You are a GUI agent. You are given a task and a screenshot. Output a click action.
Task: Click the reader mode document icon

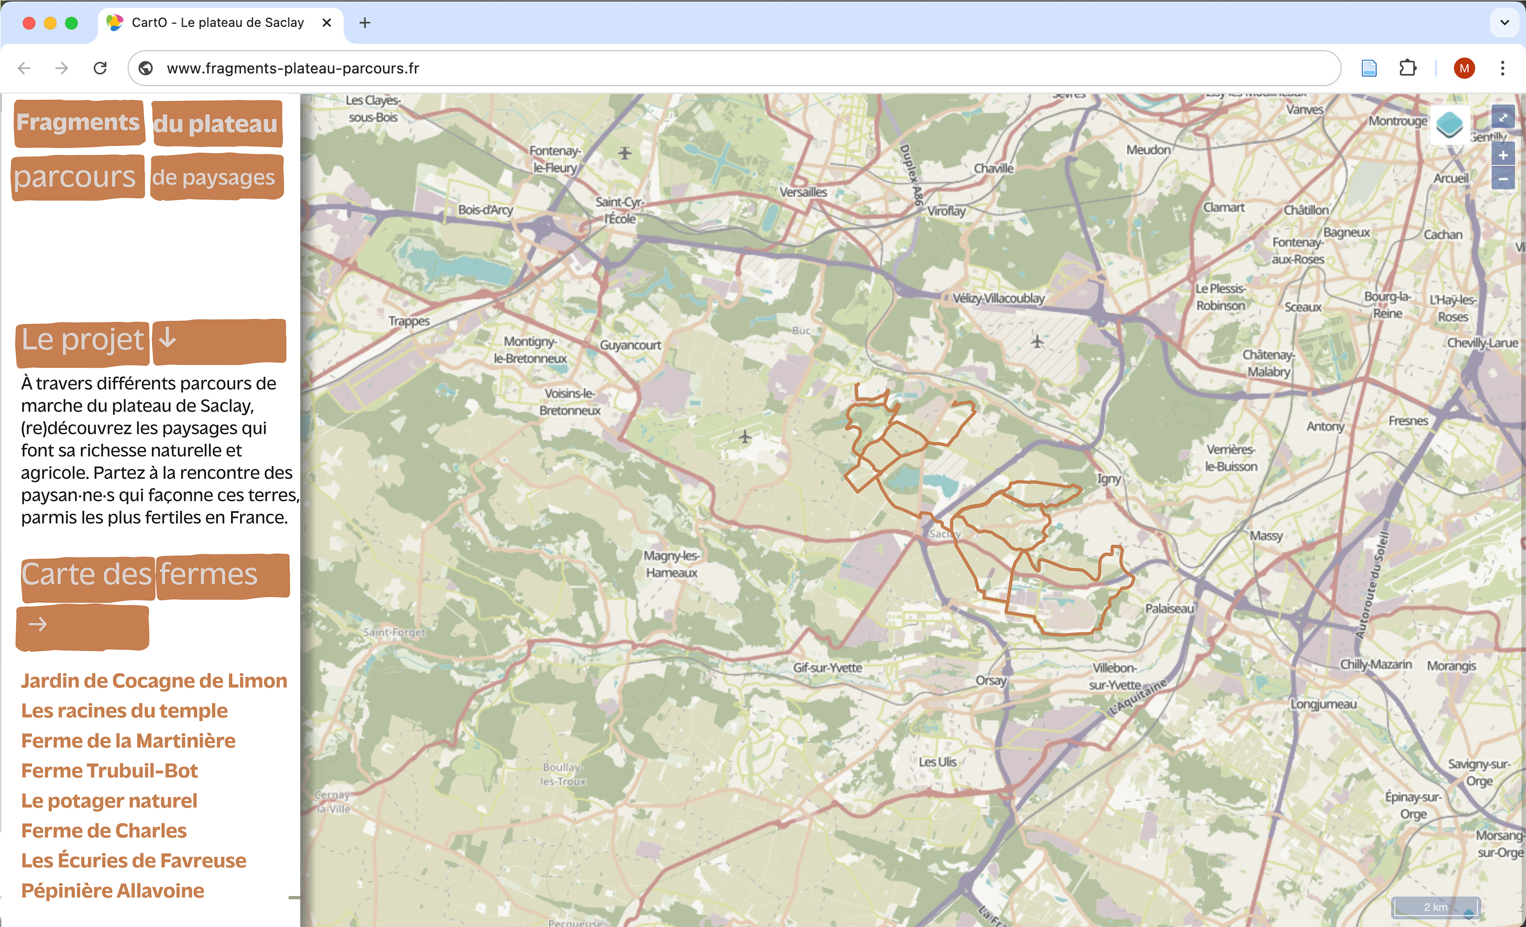1369,68
